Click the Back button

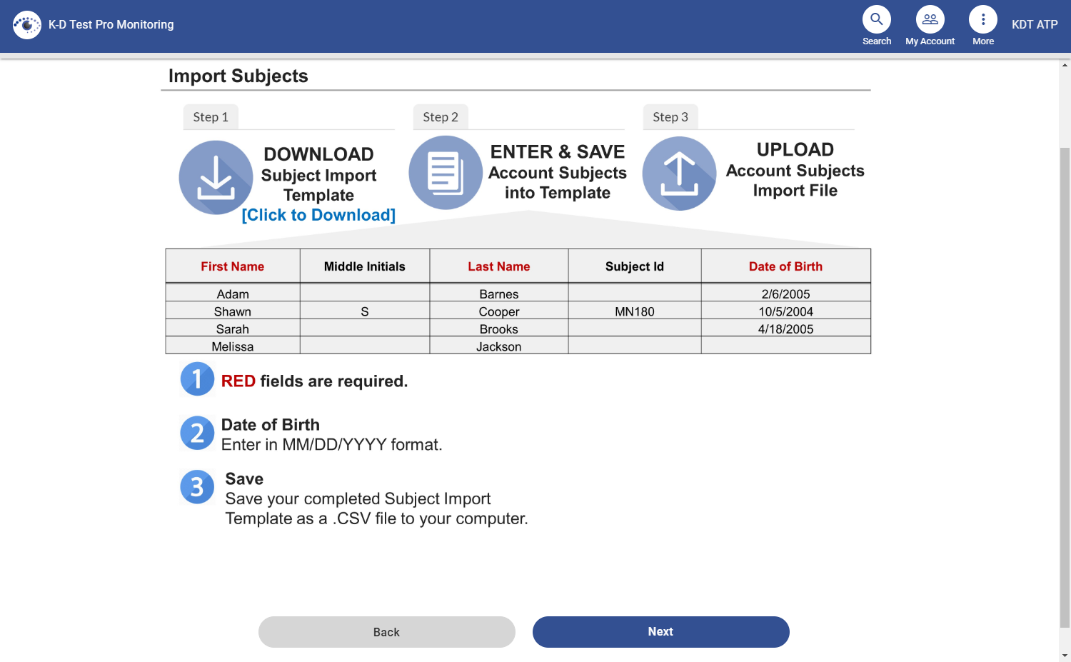coord(386,631)
